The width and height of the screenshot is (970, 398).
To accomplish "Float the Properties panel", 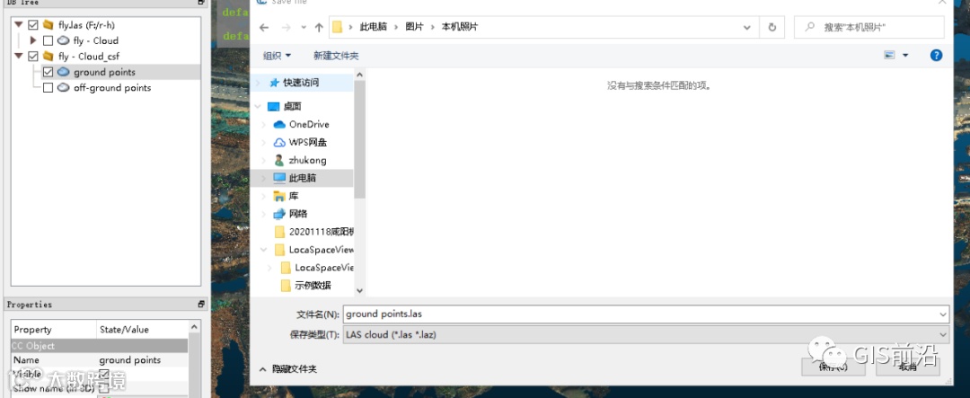I will pyautogui.click(x=202, y=305).
